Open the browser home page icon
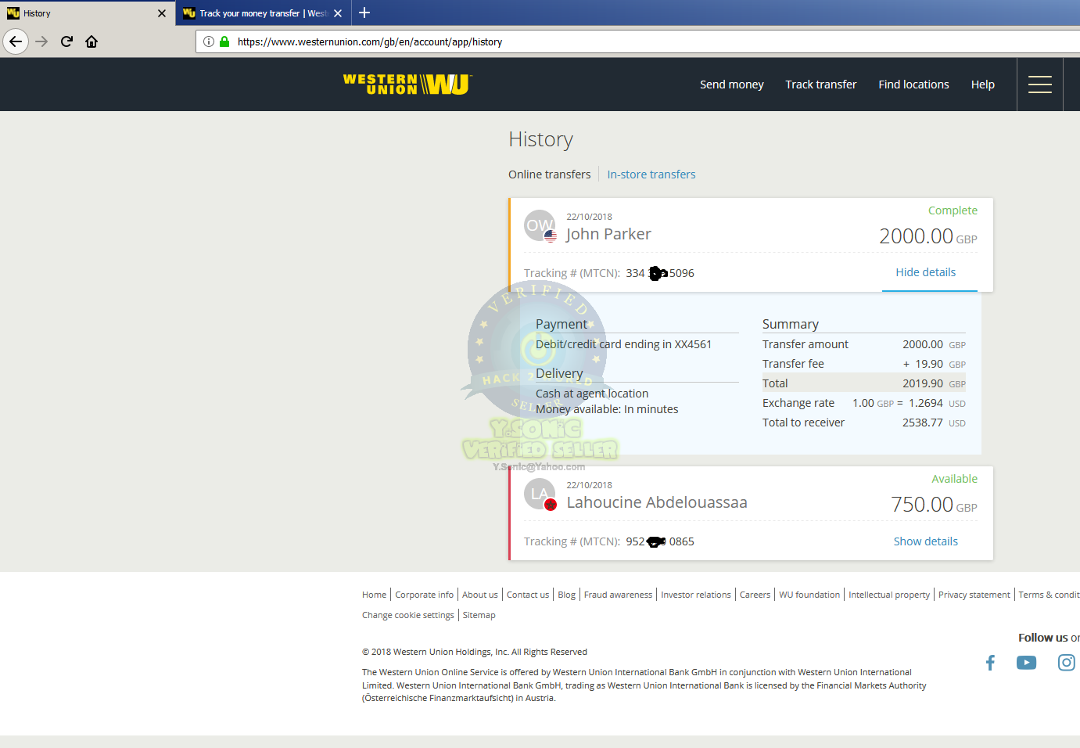Viewport: 1080px width, 748px height. (91, 41)
